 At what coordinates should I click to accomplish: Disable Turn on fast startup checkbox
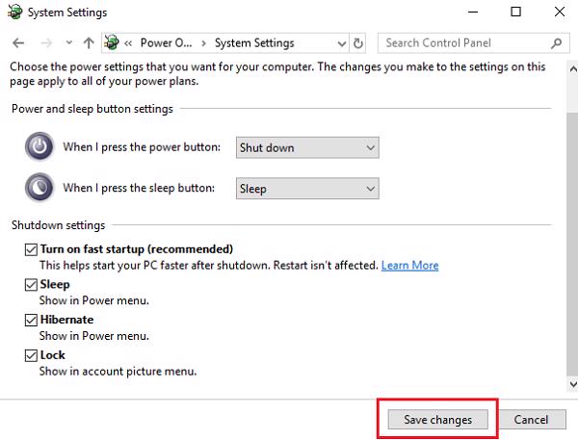[31, 249]
